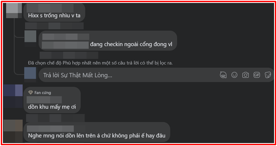Open the sticker picker in reply box

click(268, 75)
